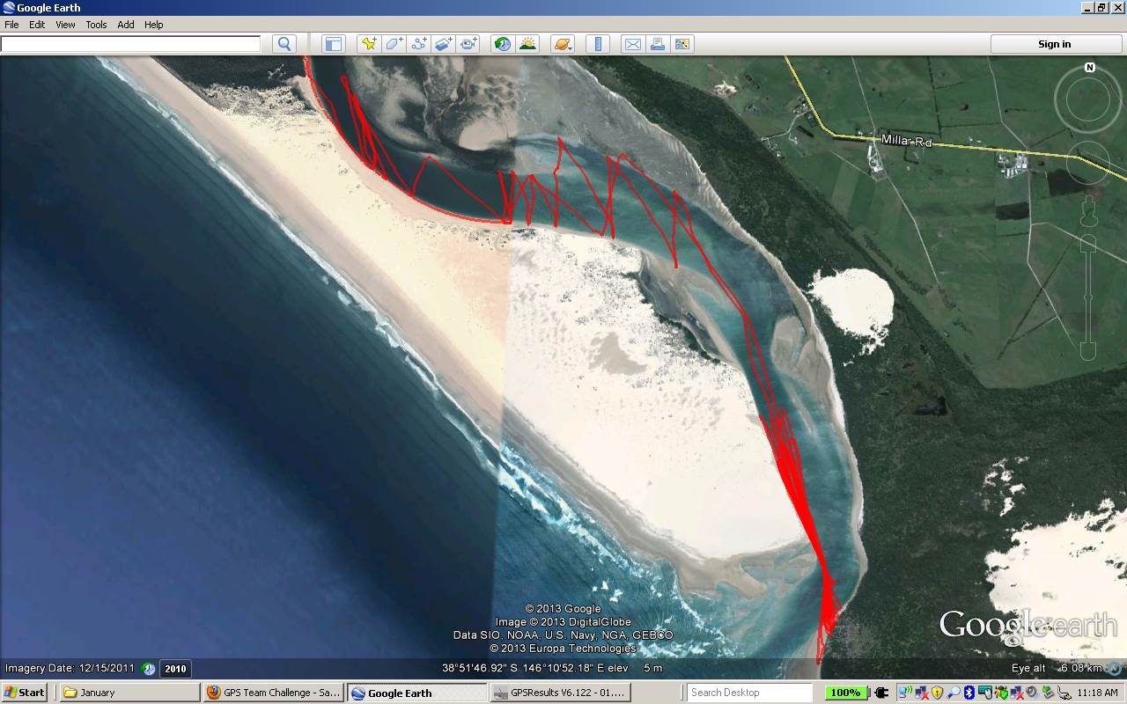Add a path using toolbar icon
Image resolution: width=1127 pixels, height=704 pixels.
tap(419, 44)
